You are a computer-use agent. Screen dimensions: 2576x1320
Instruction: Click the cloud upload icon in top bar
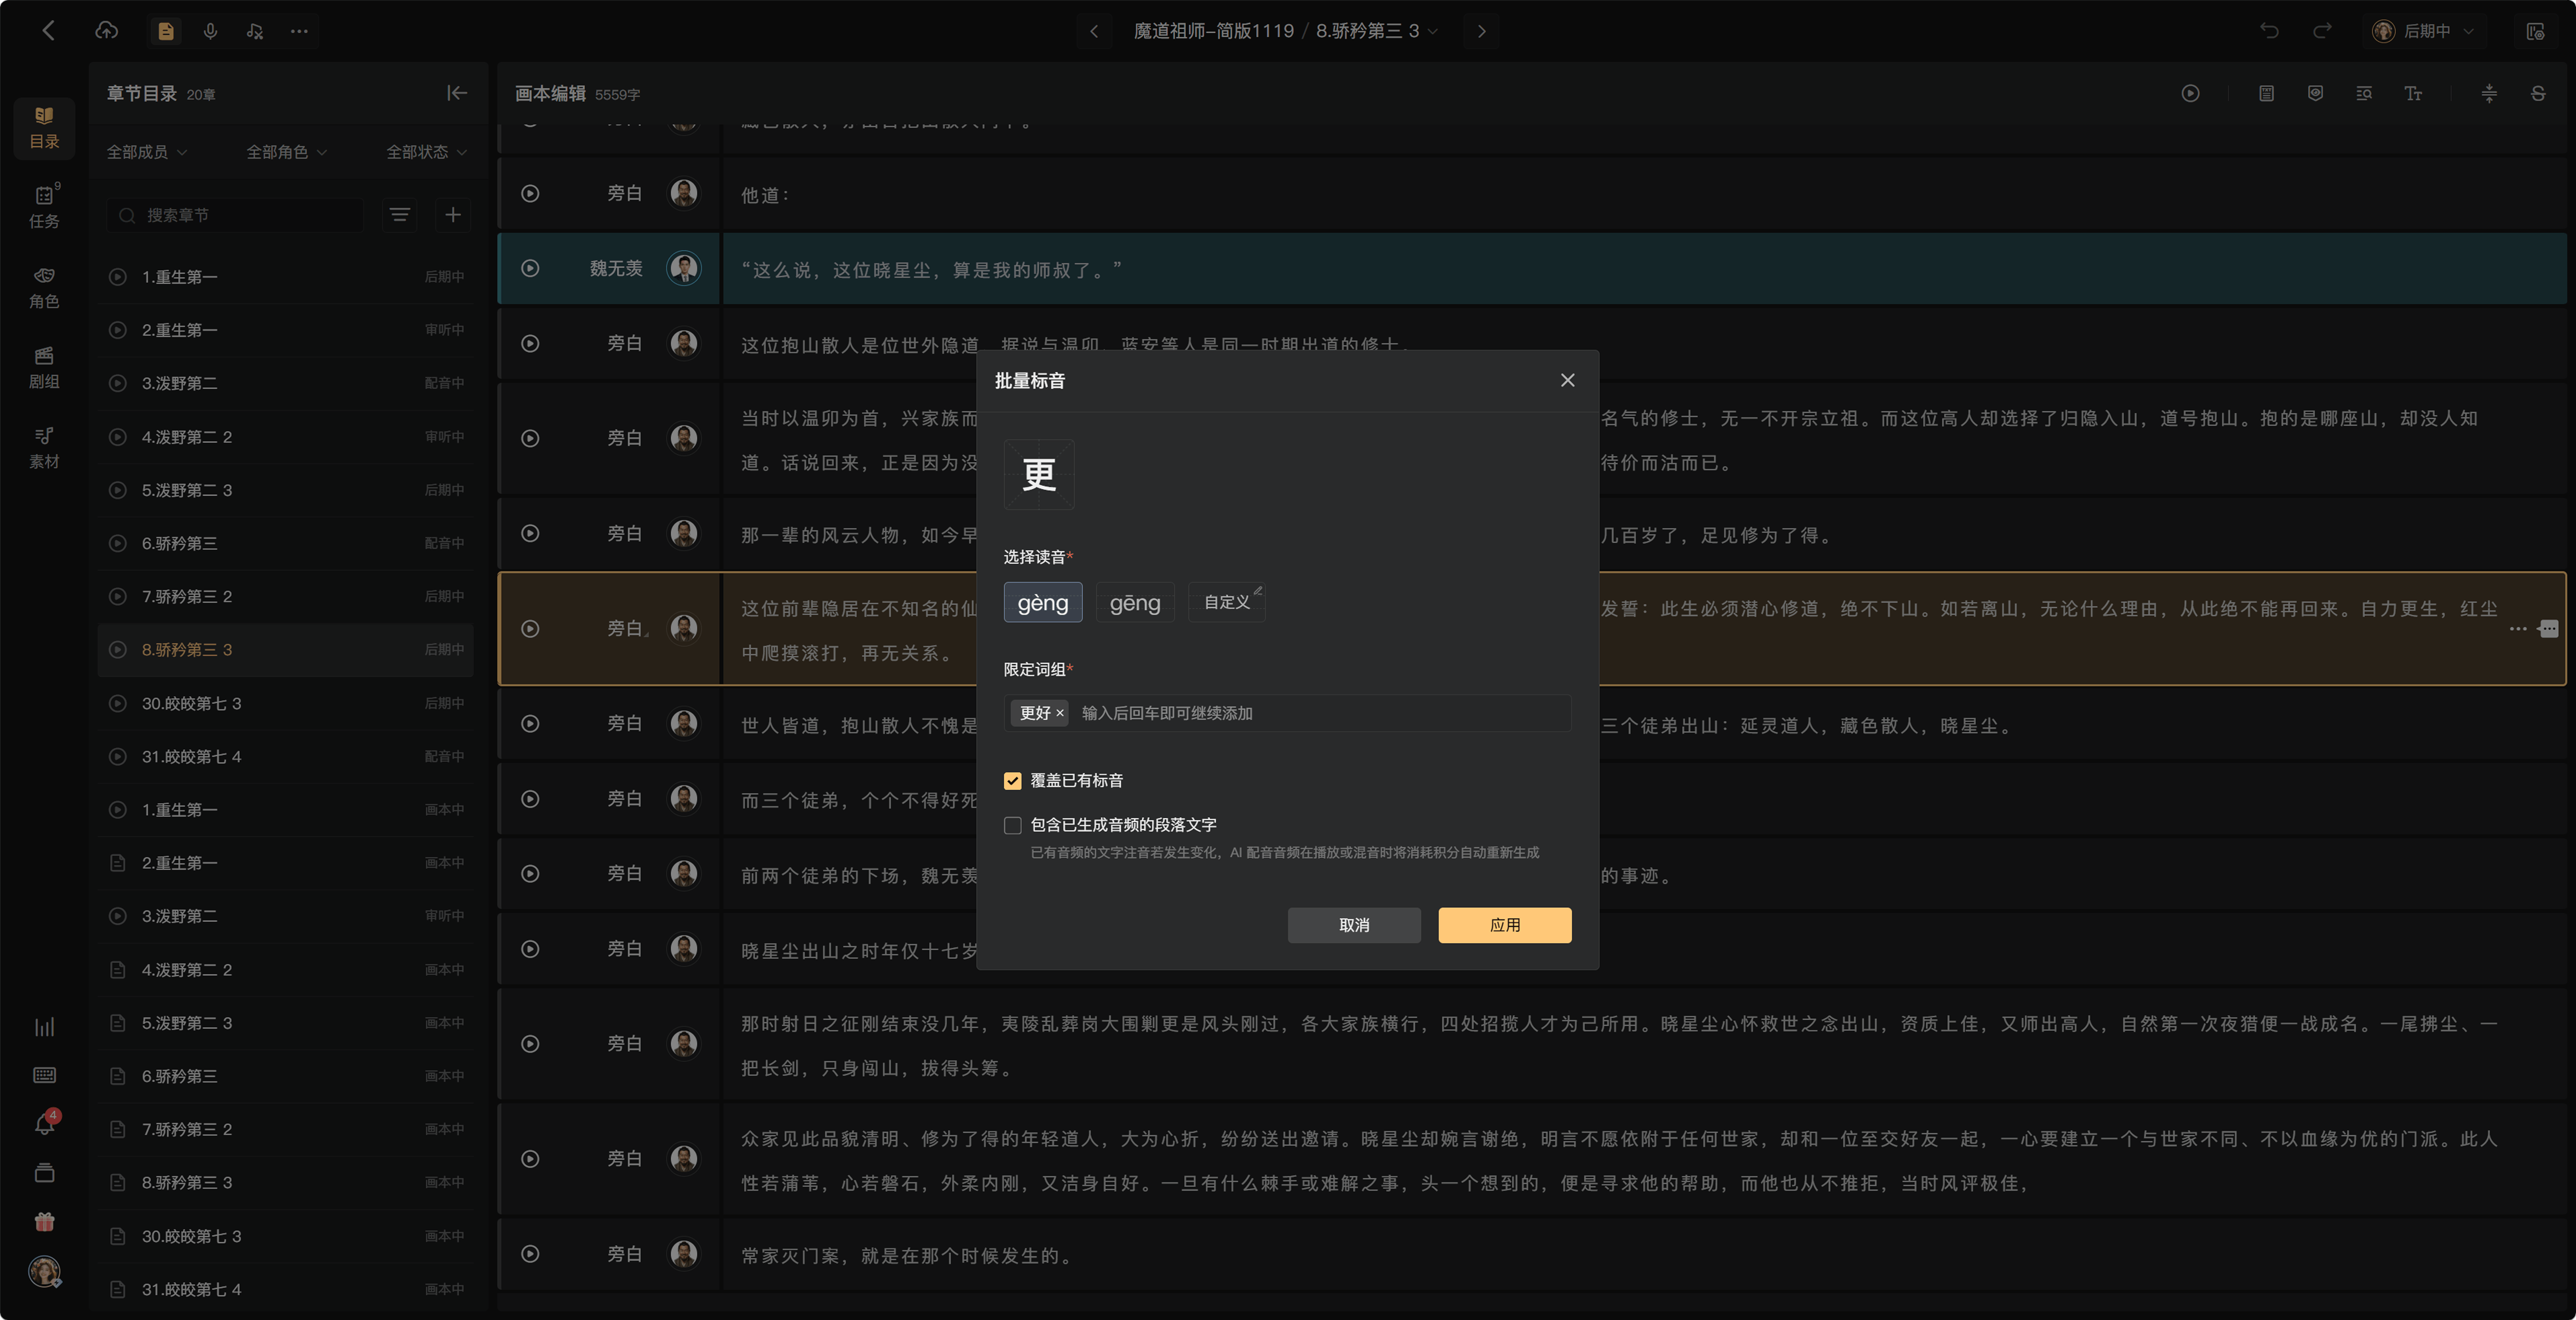(106, 31)
